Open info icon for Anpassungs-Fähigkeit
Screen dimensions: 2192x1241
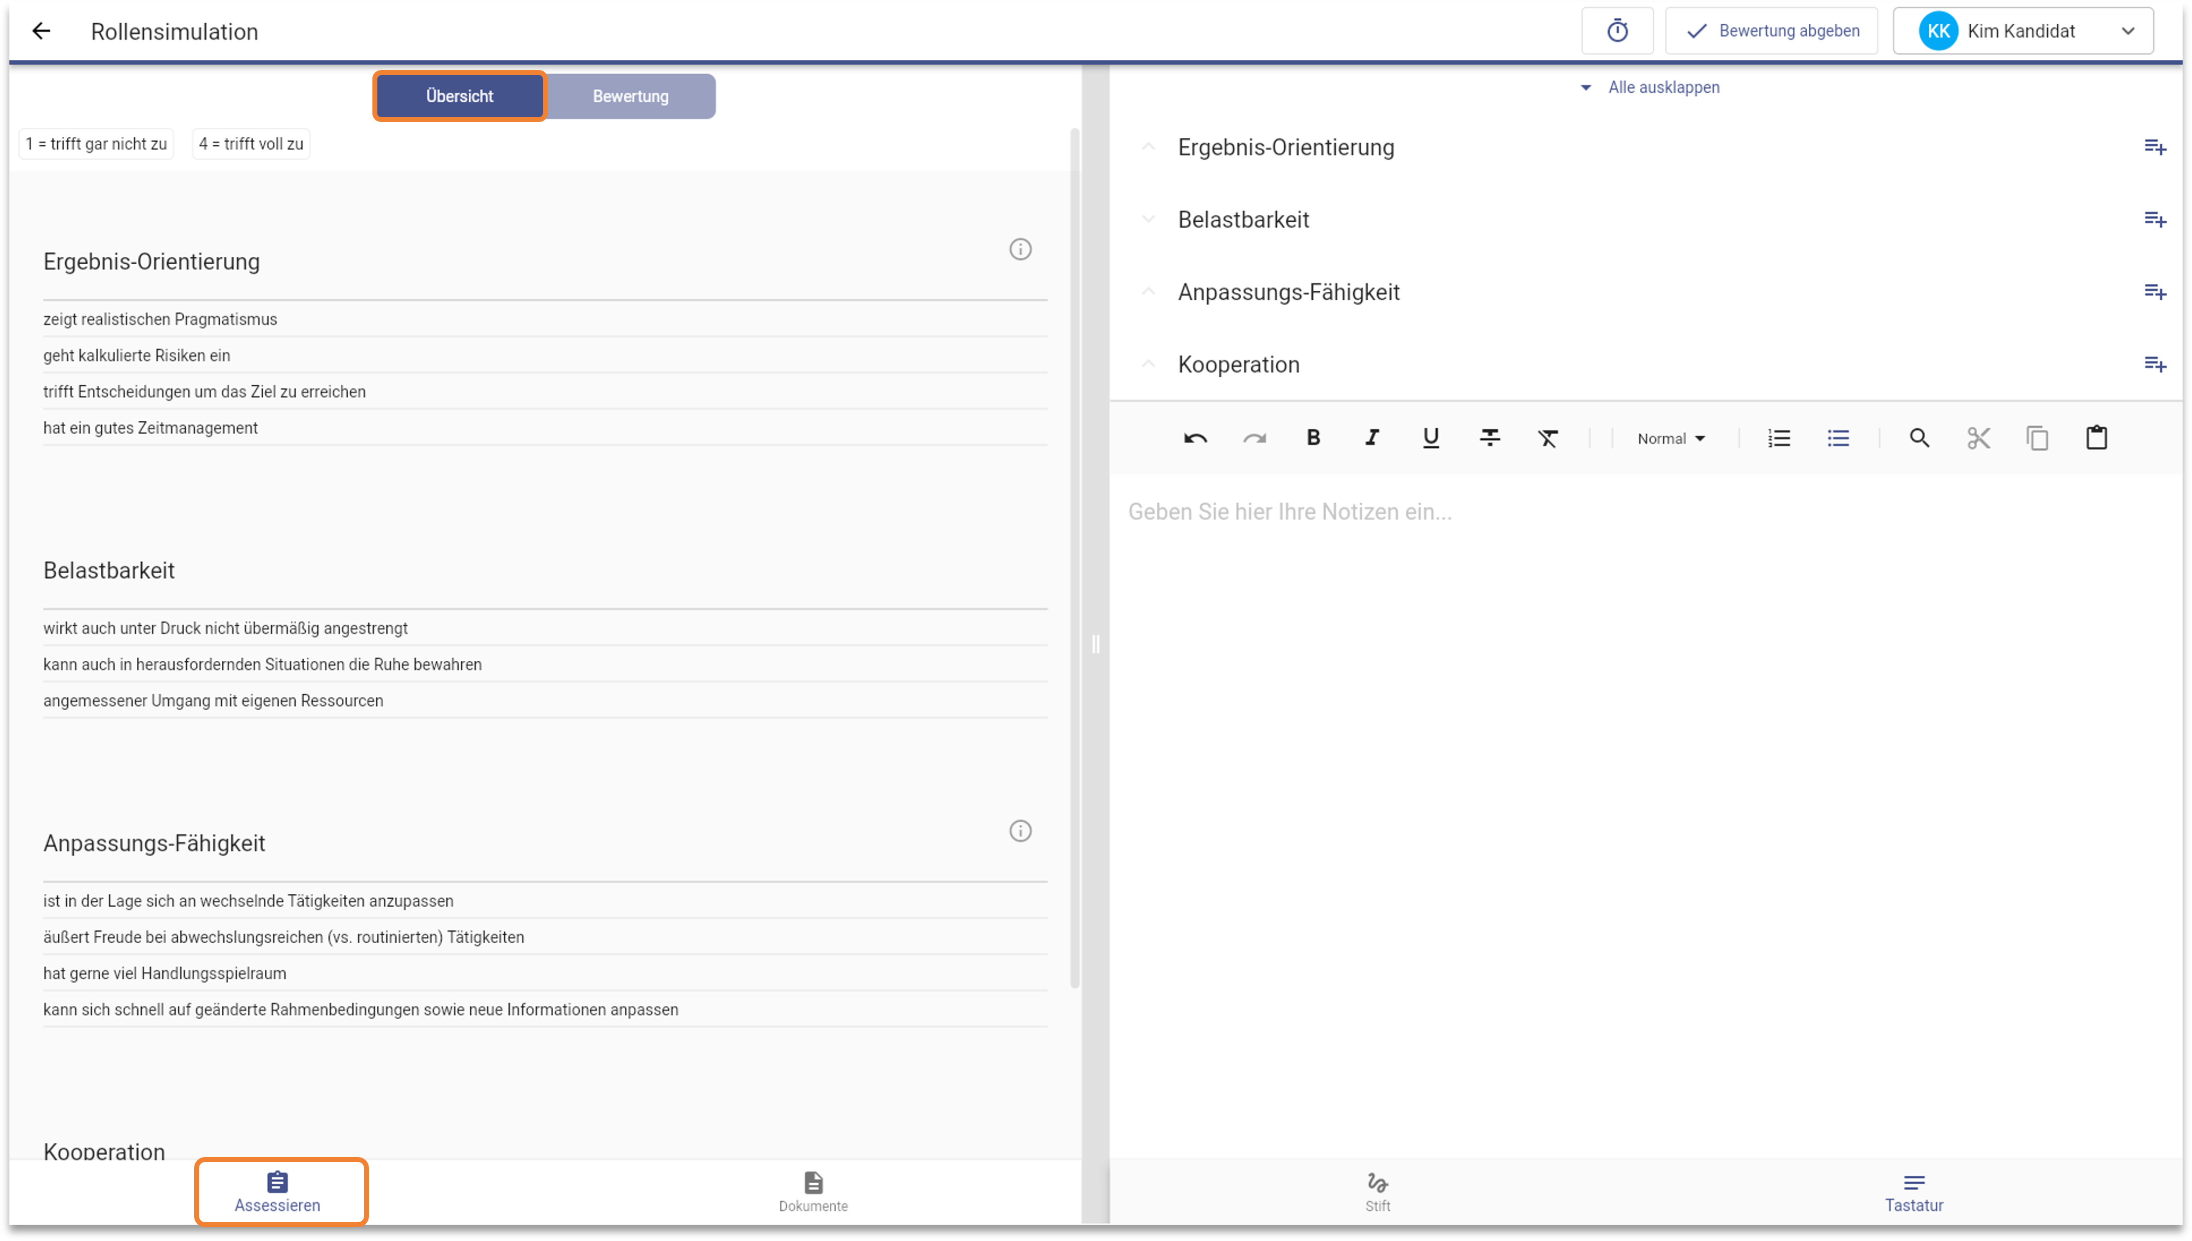point(1020,831)
